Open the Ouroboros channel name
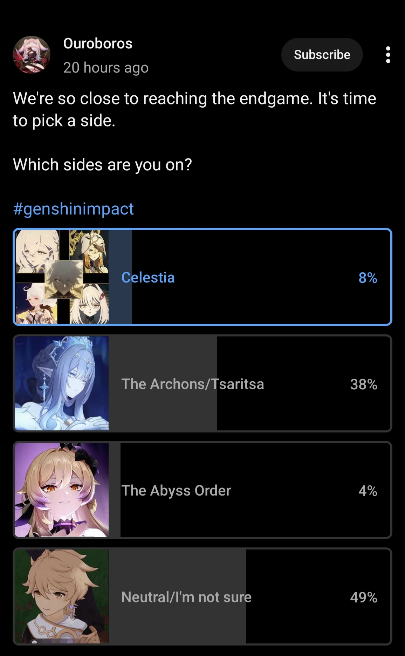405x656 pixels. point(98,43)
